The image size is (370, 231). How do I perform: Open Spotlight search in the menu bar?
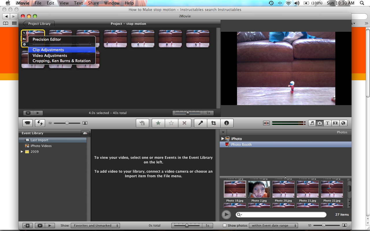[x=362, y=3]
